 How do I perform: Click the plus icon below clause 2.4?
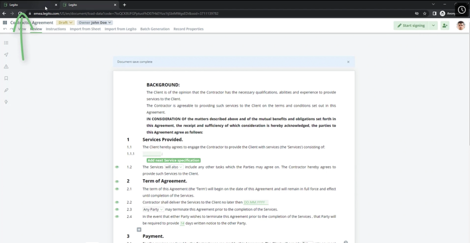(x=139, y=230)
